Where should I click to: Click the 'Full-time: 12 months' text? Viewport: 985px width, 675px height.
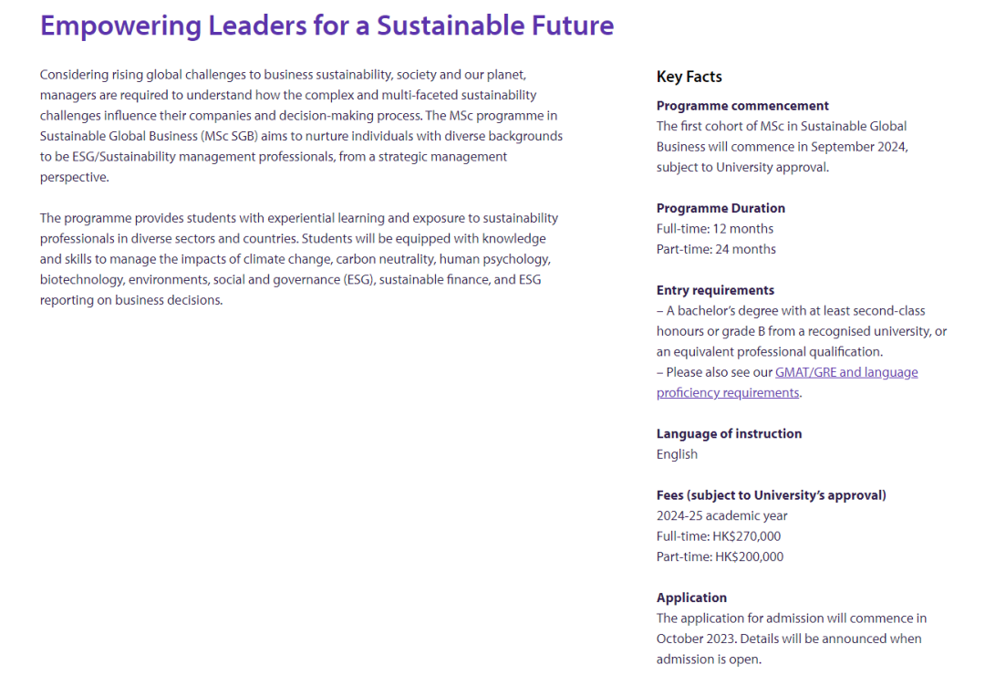point(714,229)
